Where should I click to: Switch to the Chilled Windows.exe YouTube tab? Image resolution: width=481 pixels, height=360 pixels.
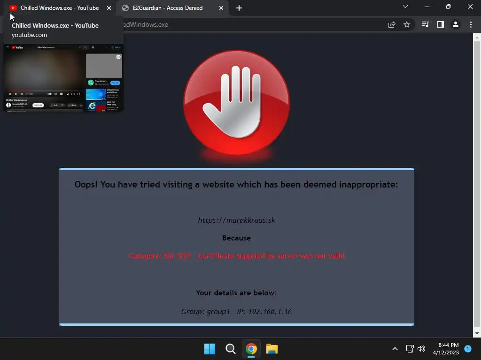60,8
